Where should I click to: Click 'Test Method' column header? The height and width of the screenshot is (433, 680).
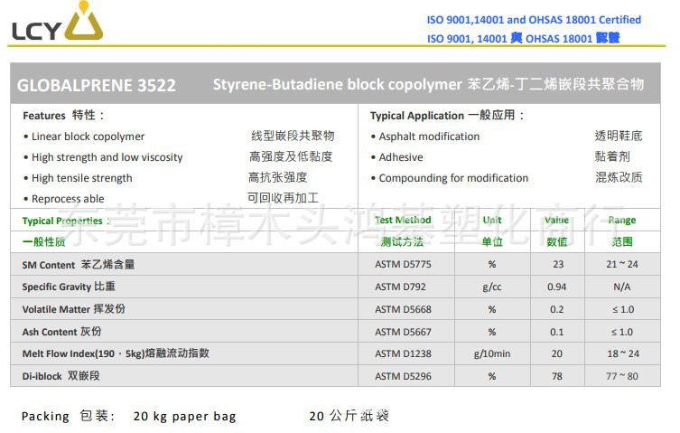pyautogui.click(x=403, y=220)
